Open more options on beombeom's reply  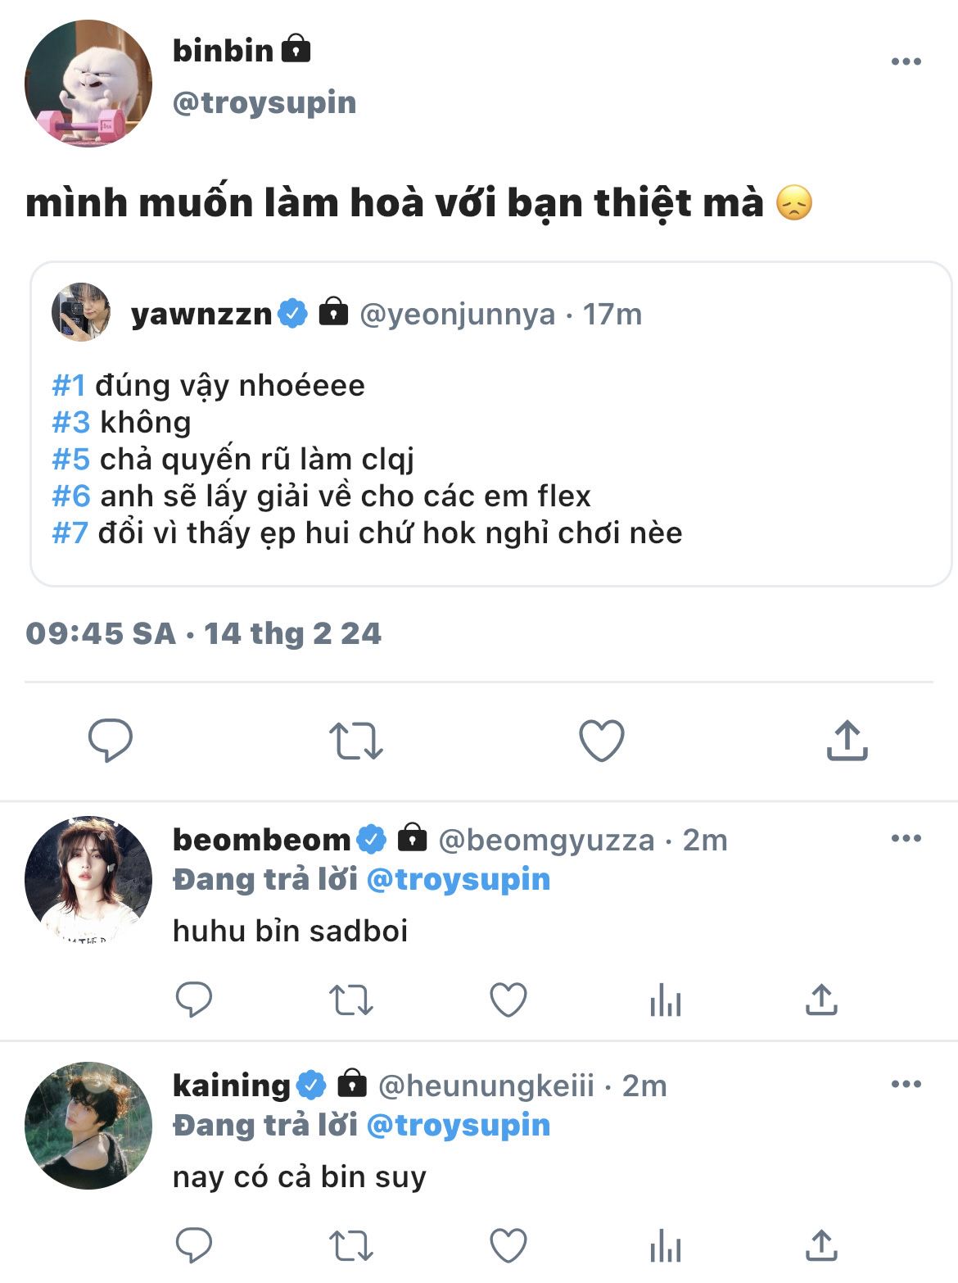point(906,838)
